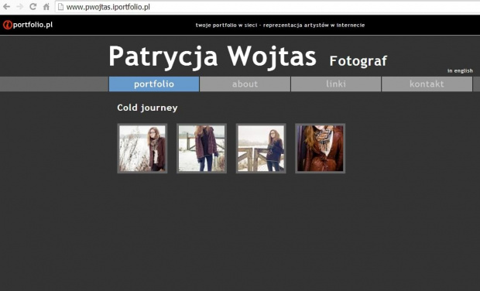Go to browser home page icon
480x291 pixels.
point(46,7)
